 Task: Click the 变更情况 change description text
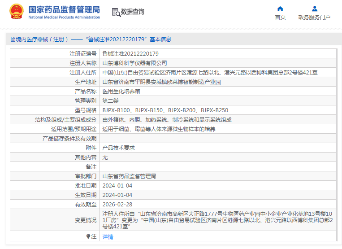(218, 220)
